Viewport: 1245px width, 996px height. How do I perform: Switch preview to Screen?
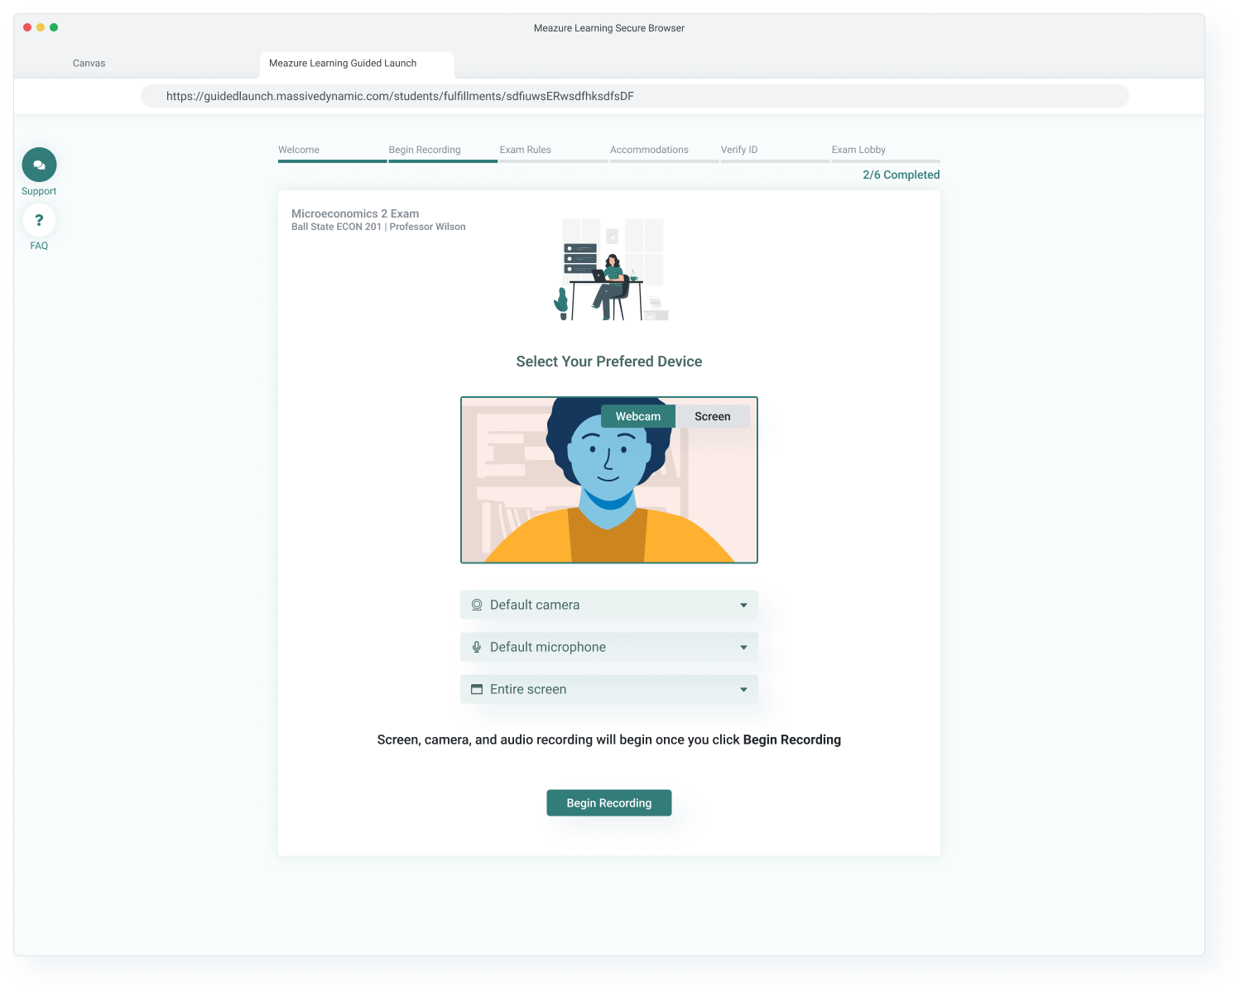pyautogui.click(x=712, y=416)
